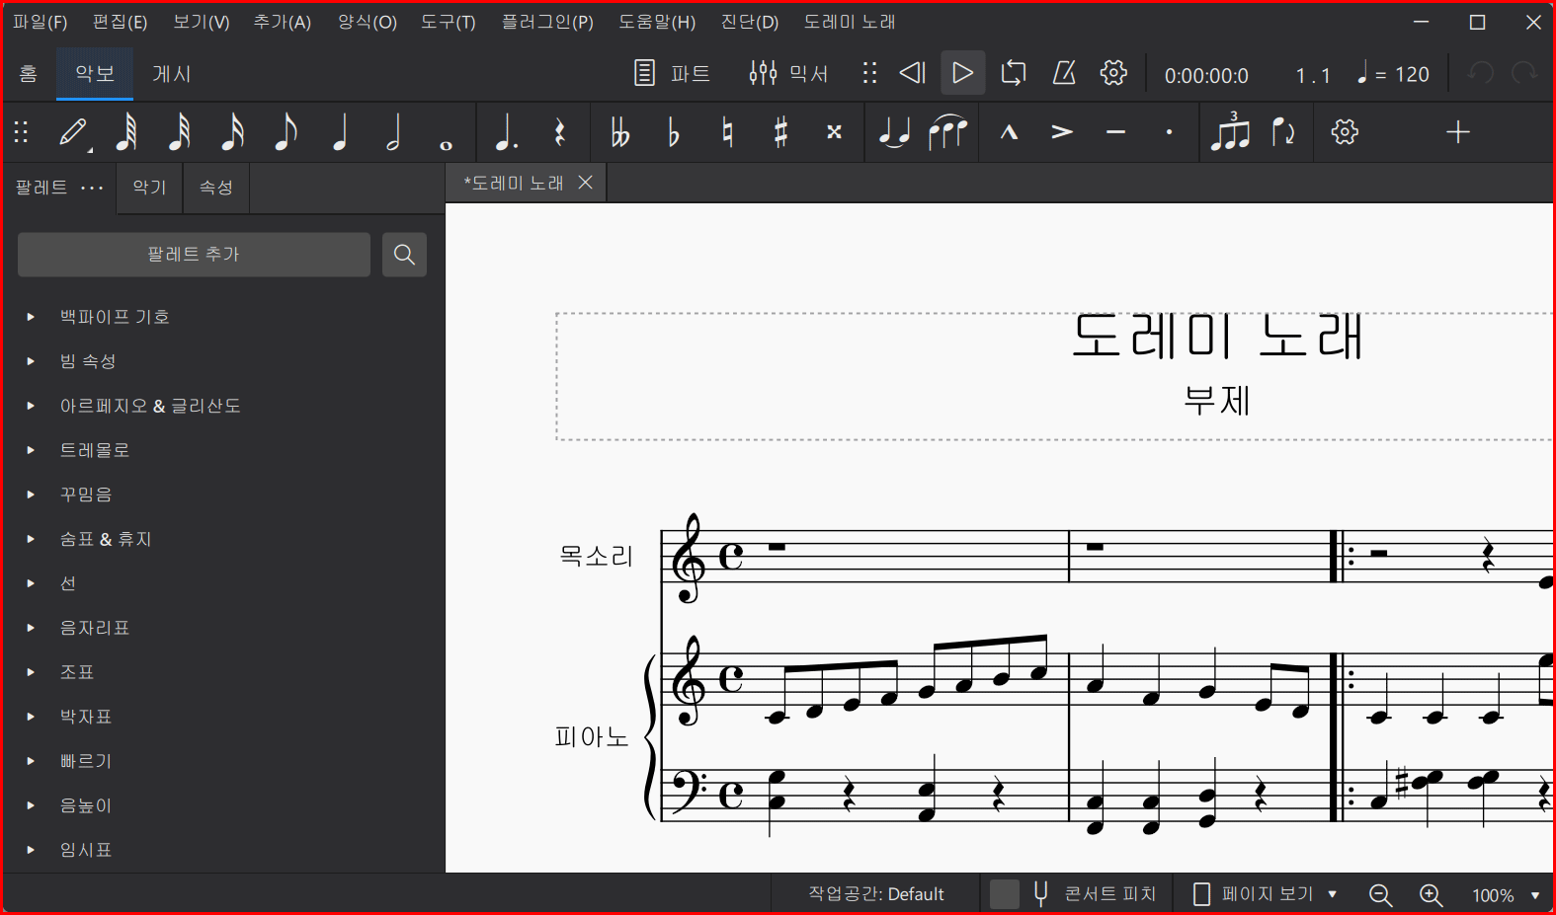The height and width of the screenshot is (915, 1556).
Task: Toggle loop playback
Action: 1014,73
